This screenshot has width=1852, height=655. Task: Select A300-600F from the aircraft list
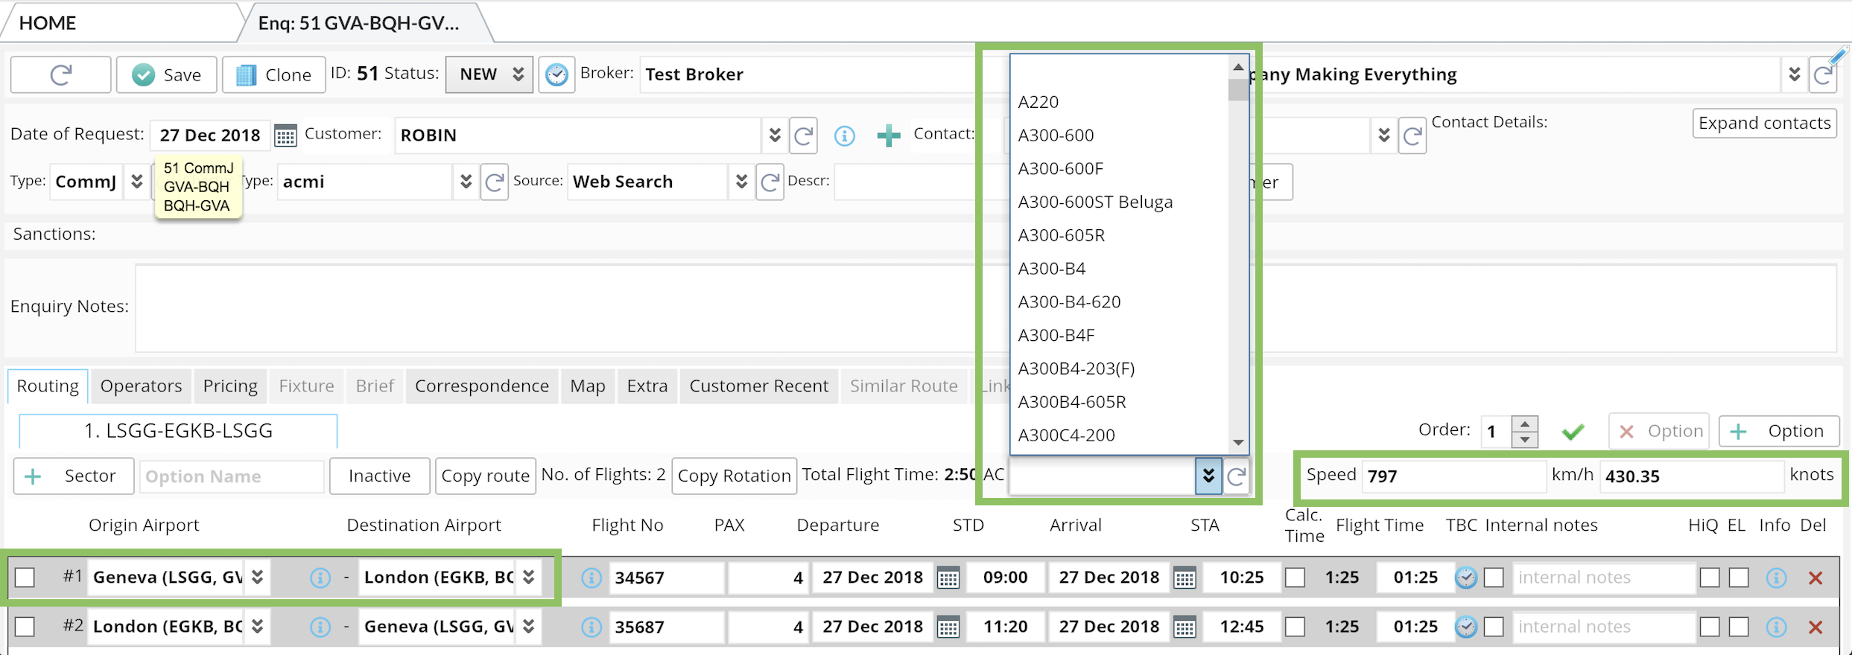click(x=1060, y=169)
